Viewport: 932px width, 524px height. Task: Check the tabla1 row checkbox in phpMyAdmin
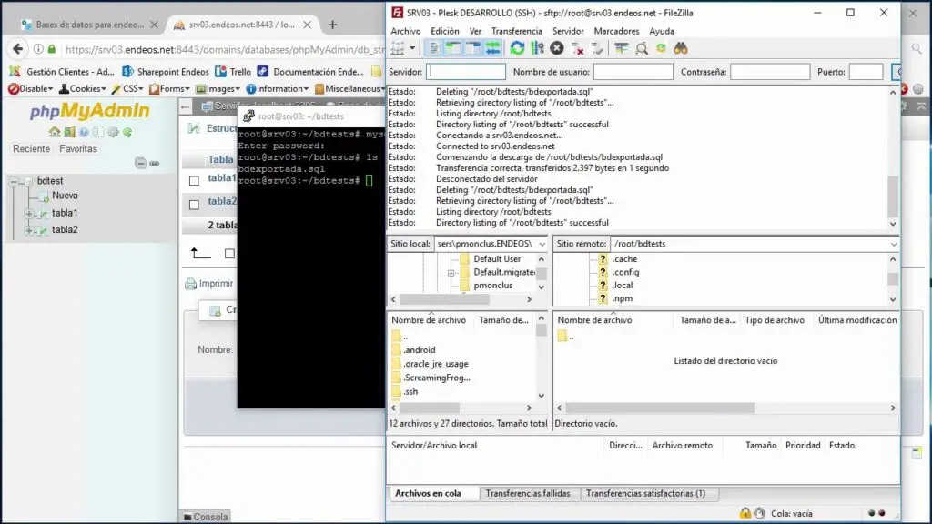pos(194,181)
